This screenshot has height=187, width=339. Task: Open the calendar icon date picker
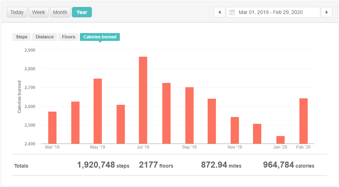coord(232,12)
